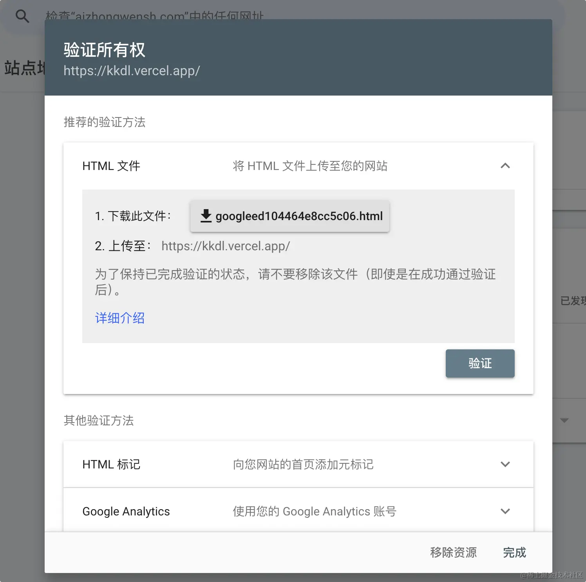Click the 其他验证方法 heading
The image size is (586, 582).
[x=99, y=421]
